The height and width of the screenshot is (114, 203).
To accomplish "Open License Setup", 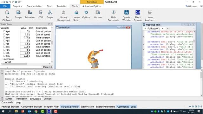I will coord(76,13).
